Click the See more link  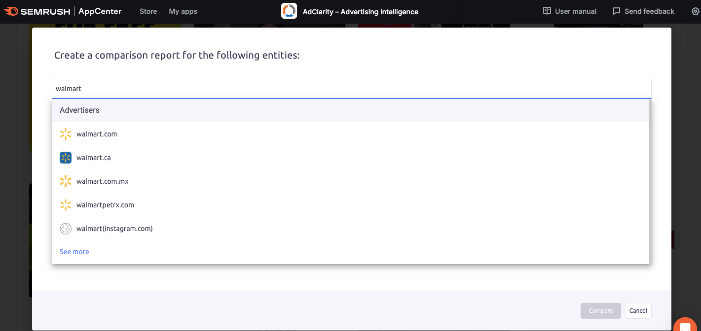[74, 252]
